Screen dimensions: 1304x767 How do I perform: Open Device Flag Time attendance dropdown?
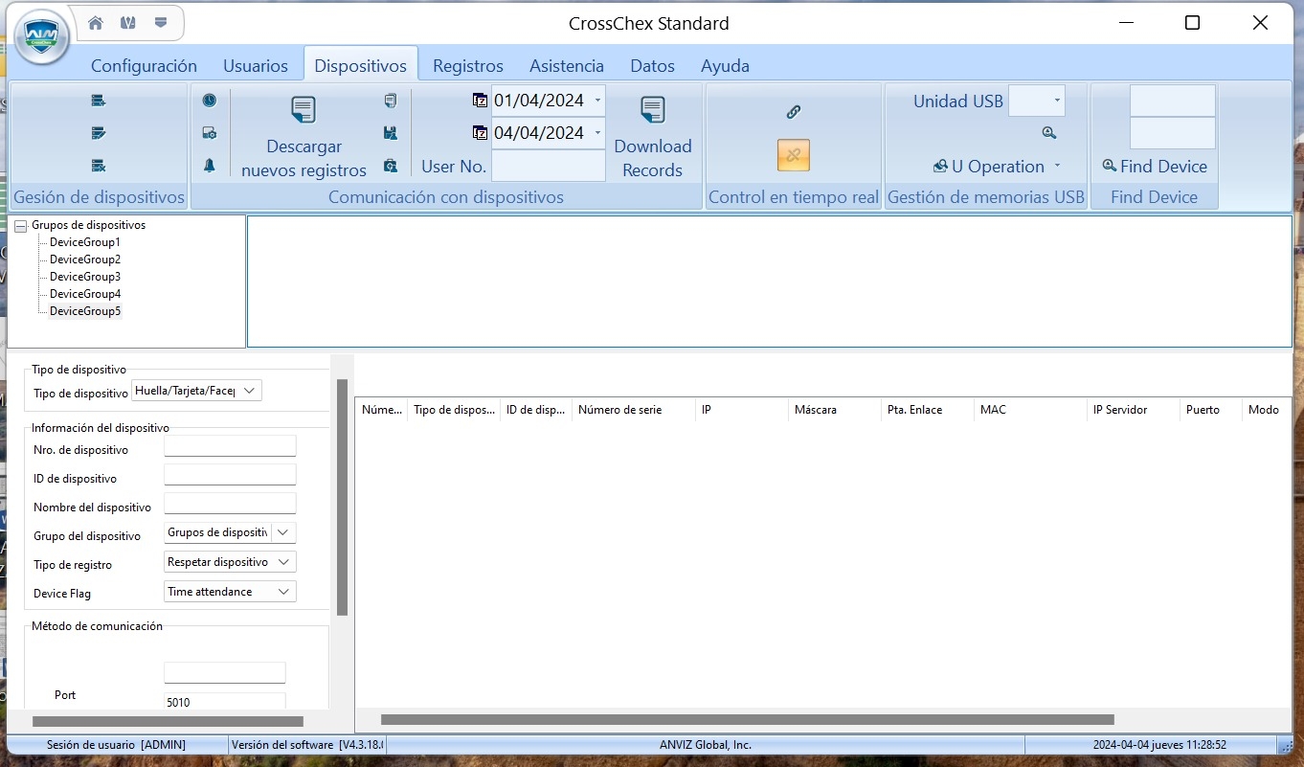(x=284, y=592)
